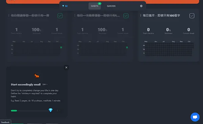Click the green check-in square on first heatmap
This screenshot has width=203, height=124.
tap(61, 48)
